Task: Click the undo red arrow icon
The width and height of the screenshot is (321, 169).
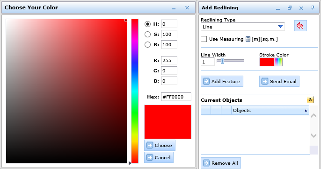Action: 300,26
